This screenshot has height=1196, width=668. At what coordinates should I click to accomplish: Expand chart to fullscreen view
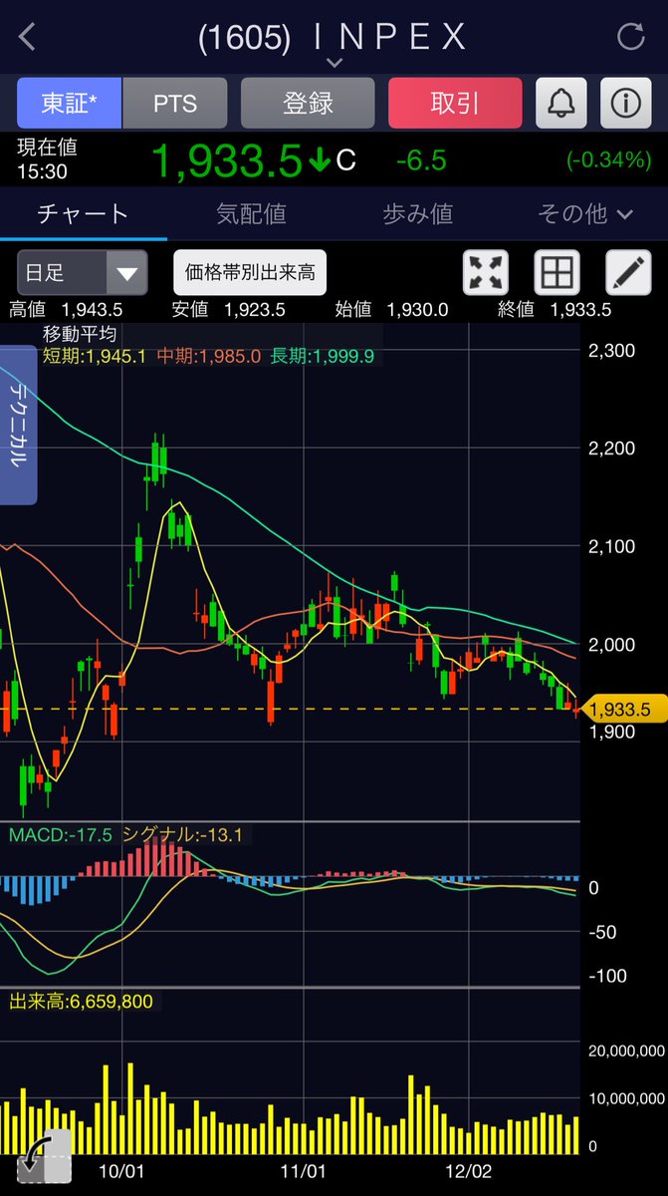pyautogui.click(x=486, y=271)
